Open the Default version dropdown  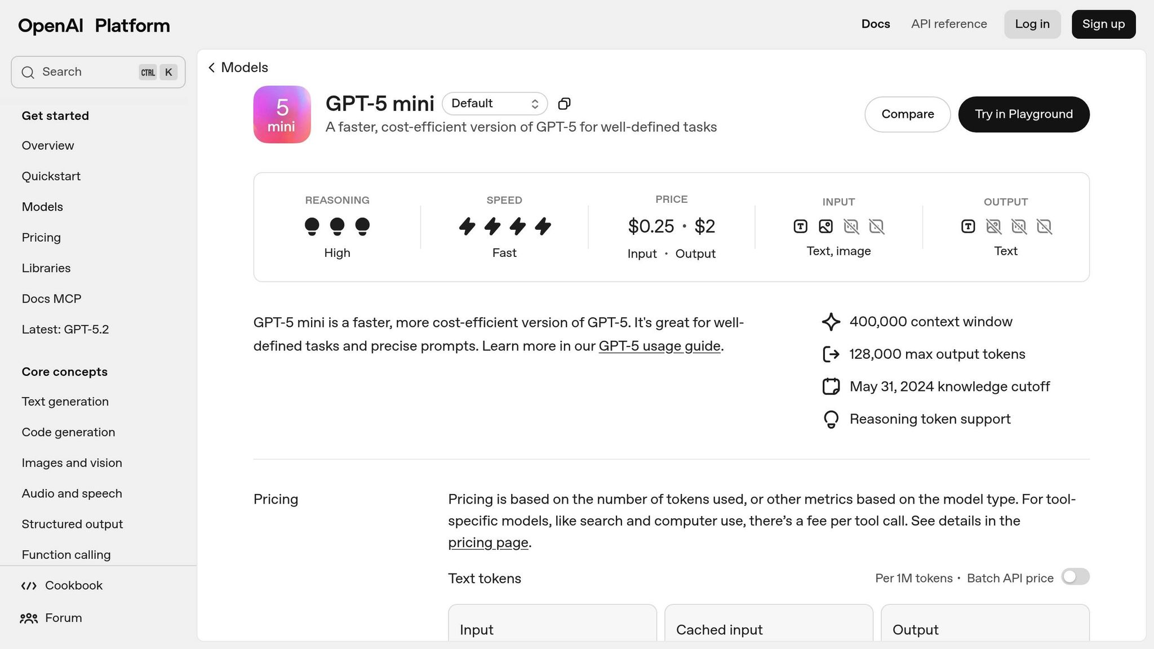494,104
